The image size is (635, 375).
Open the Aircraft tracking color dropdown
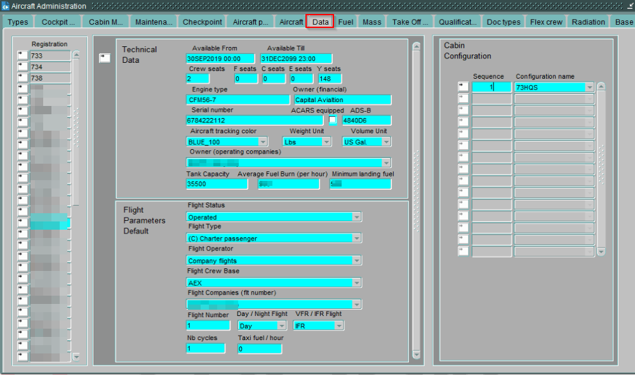coord(264,141)
